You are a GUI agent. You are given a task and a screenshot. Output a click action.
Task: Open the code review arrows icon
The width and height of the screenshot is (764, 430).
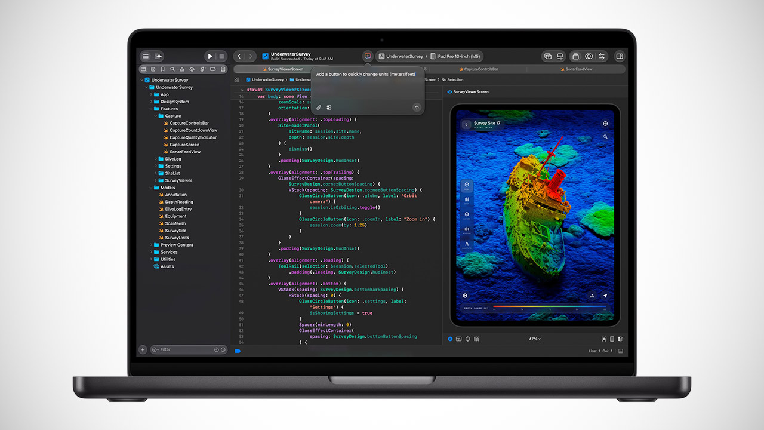click(602, 56)
